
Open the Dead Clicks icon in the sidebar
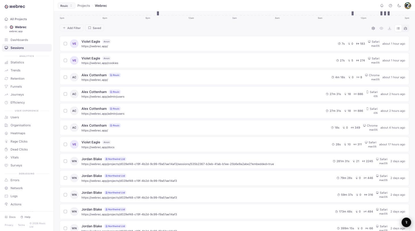pos(6,149)
